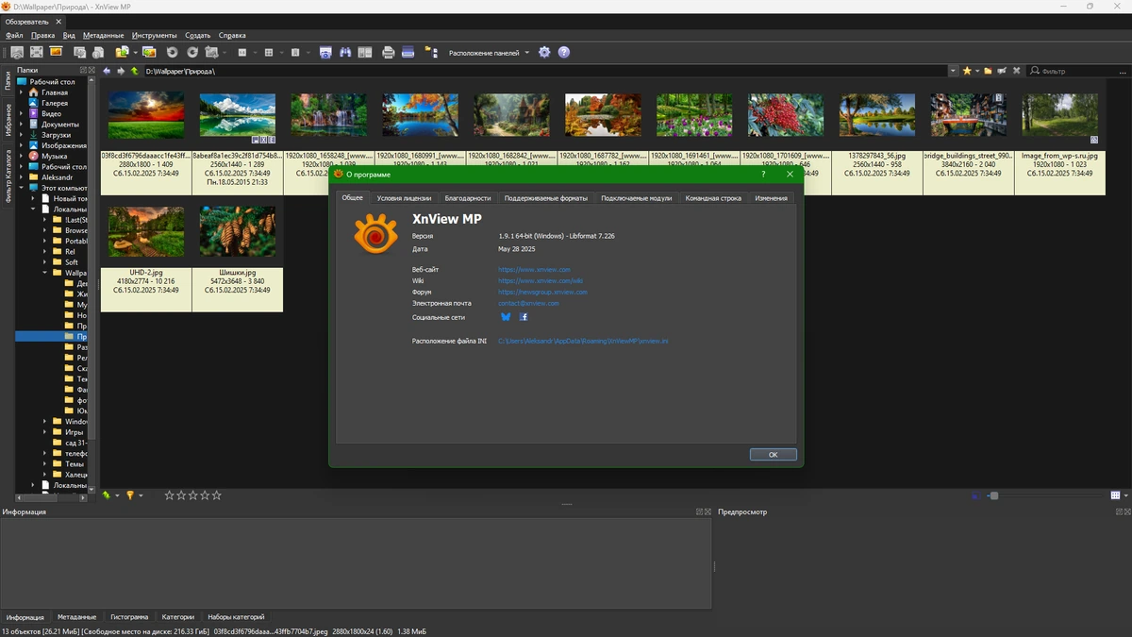Image resolution: width=1132 pixels, height=637 pixels.
Task: Click the blue help question mark icon
Action: [x=564, y=53]
